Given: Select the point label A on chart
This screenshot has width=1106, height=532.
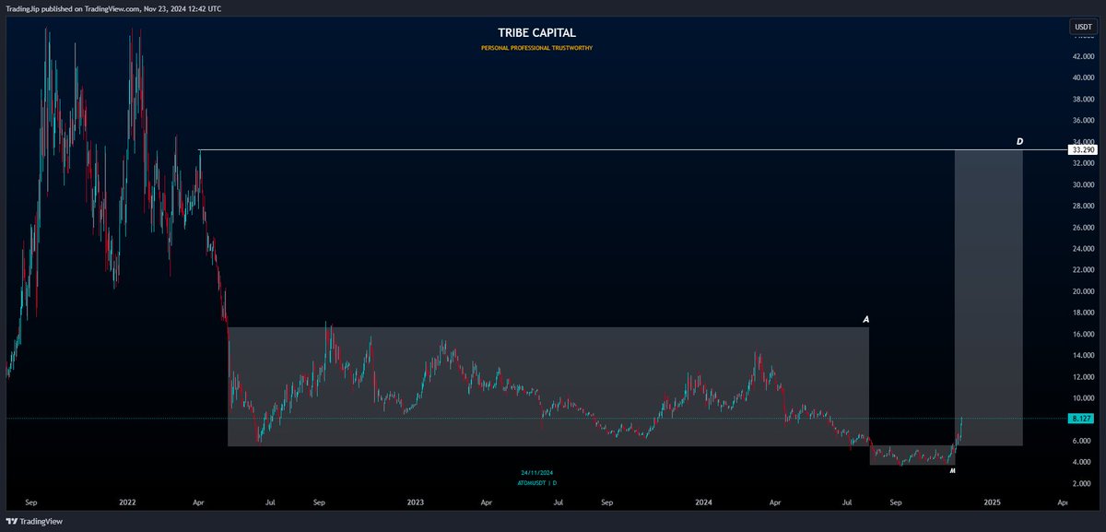Looking at the screenshot, I should [x=865, y=319].
